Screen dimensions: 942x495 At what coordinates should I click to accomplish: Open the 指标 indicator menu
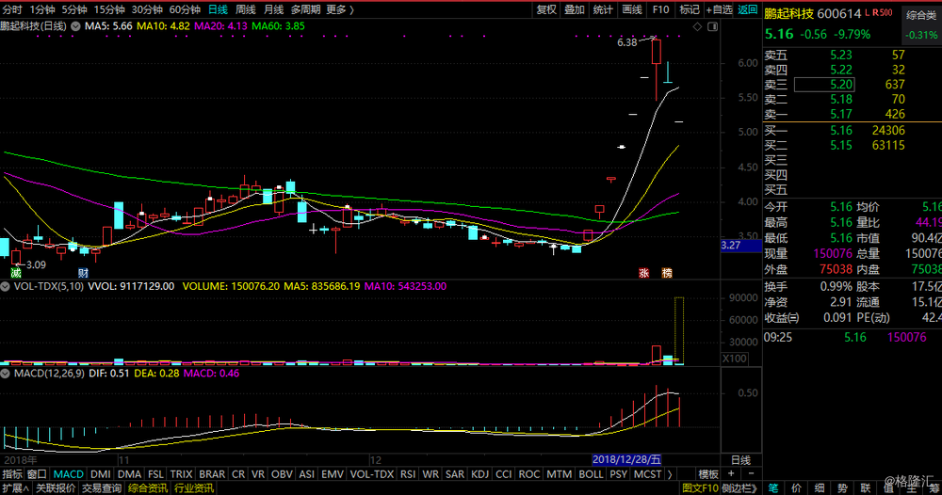pyautogui.click(x=12, y=474)
